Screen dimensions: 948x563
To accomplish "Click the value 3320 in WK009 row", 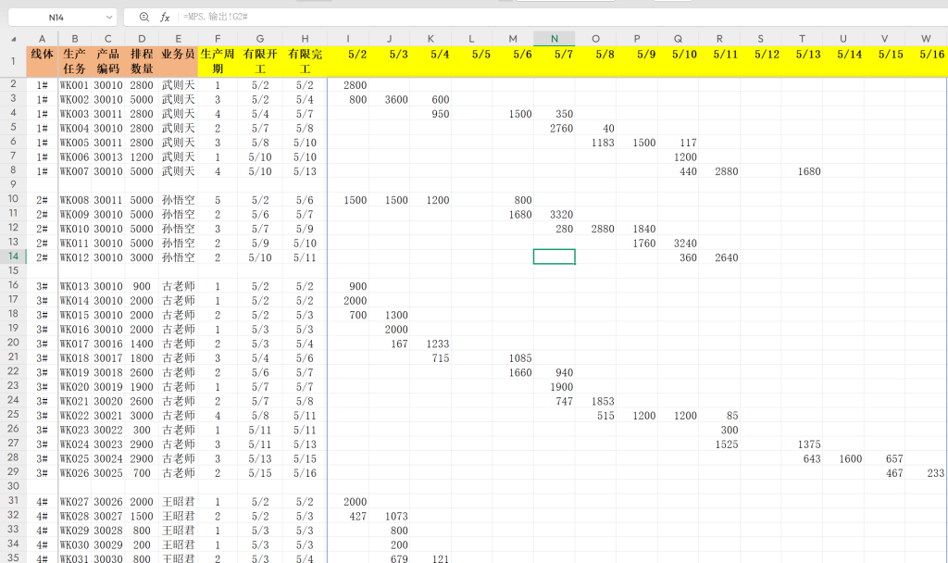I will pos(561,215).
